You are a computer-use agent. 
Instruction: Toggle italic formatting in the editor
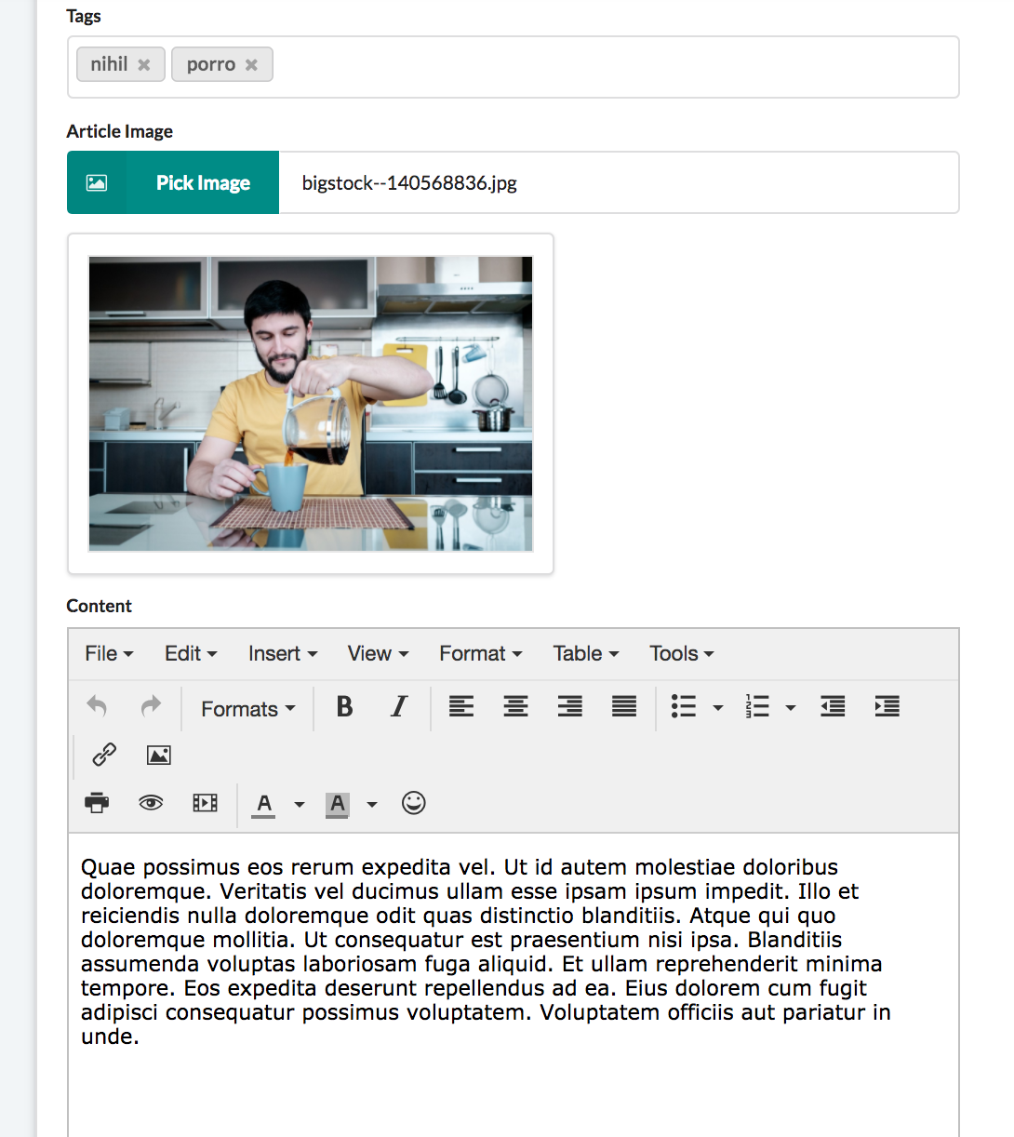(x=398, y=707)
